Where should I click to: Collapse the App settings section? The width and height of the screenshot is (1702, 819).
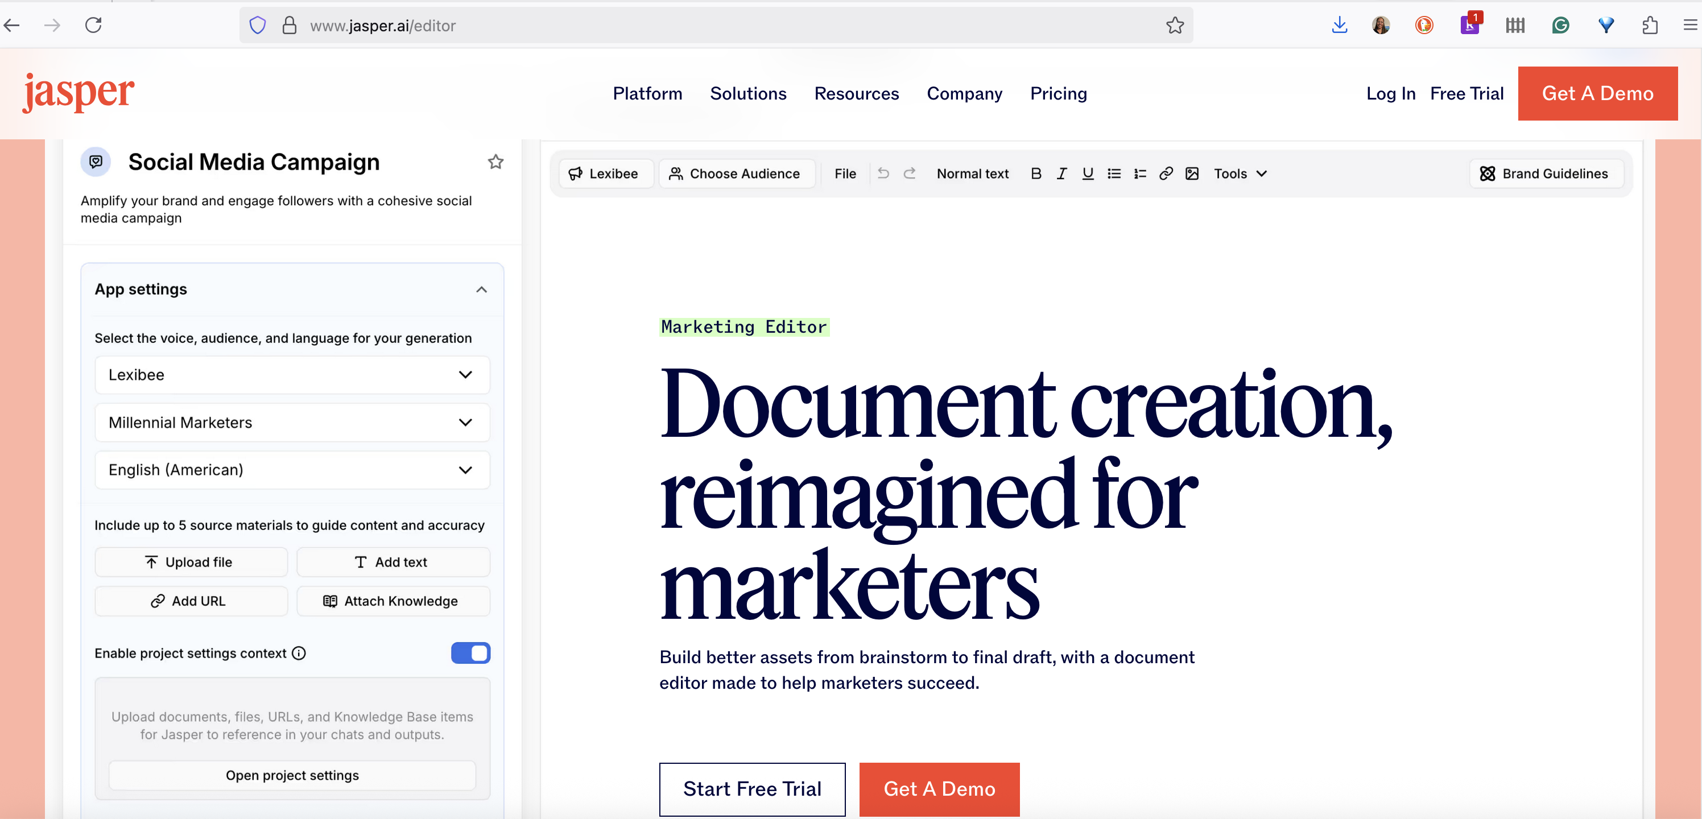[x=482, y=290]
